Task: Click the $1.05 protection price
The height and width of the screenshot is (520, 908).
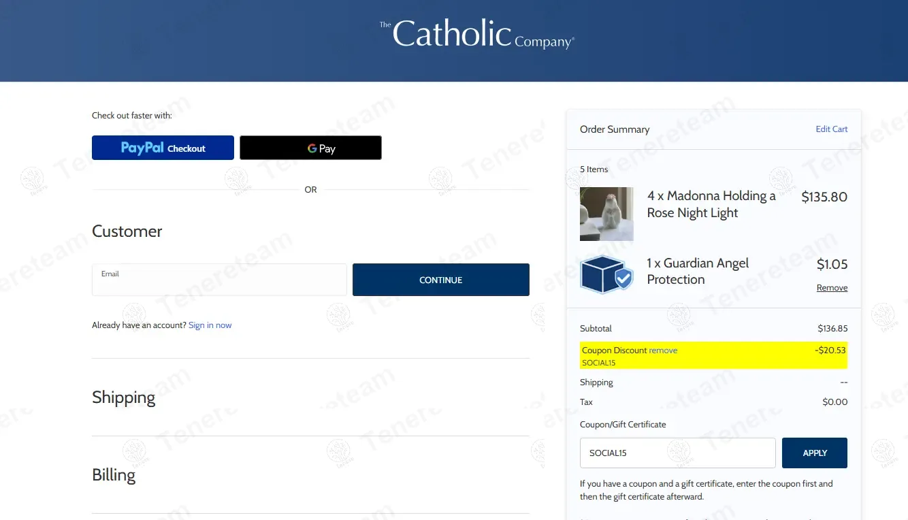Action: [832, 264]
